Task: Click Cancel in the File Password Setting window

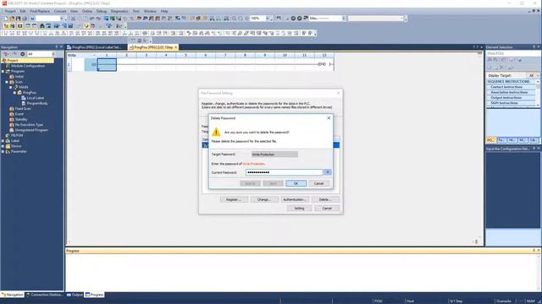Action: (327, 209)
